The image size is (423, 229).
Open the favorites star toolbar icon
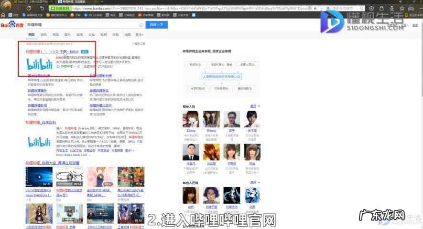[x=402, y=9]
